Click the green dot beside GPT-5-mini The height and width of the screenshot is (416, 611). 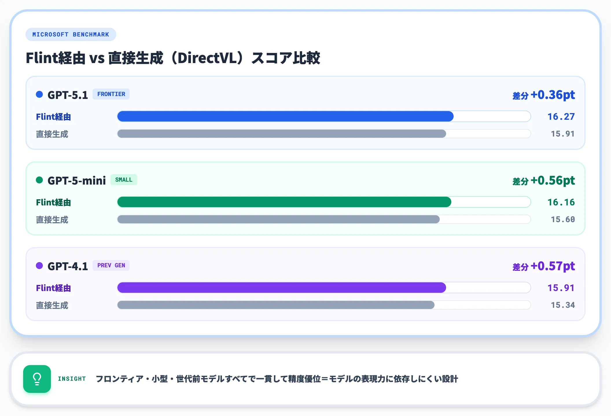click(39, 180)
